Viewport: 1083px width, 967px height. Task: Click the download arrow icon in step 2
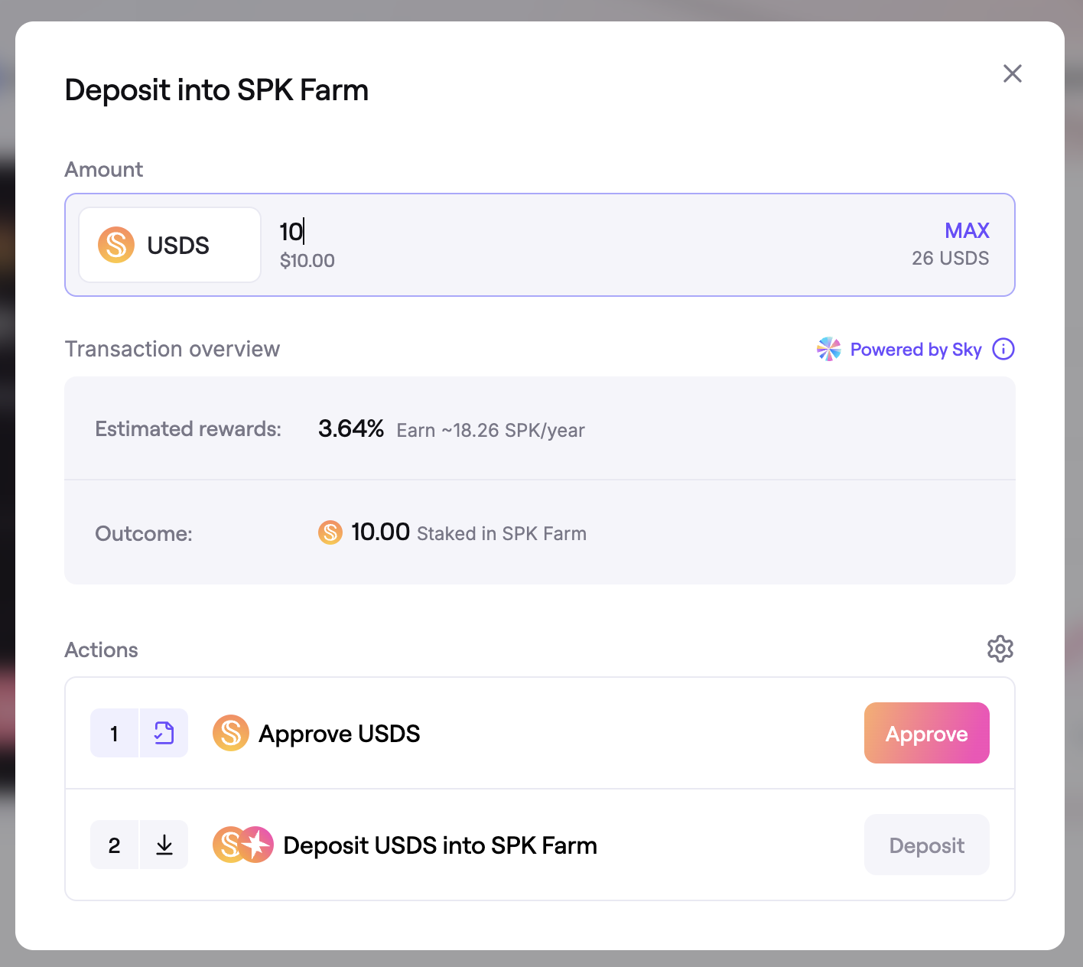(164, 845)
